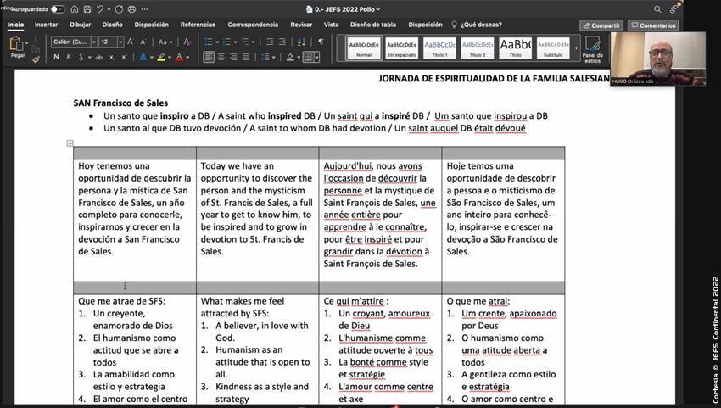Open the Vista tab
Image resolution: width=721 pixels, height=408 pixels.
pos(331,25)
